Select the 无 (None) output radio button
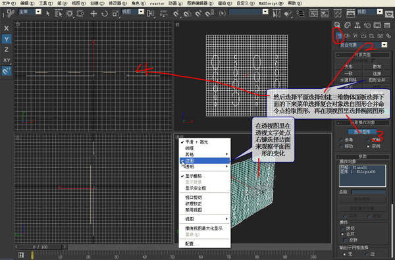The height and width of the screenshot is (260, 395). pos(344,254)
